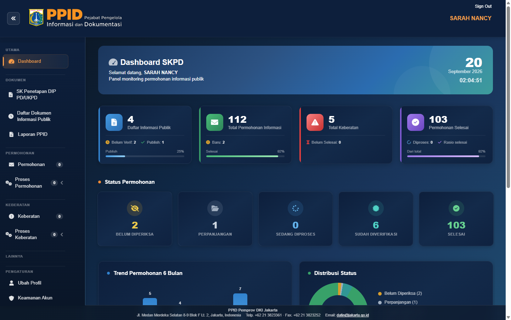
Task: Click 'Trend Permohonan 6 Bulan' heading
Action: [x=148, y=273]
